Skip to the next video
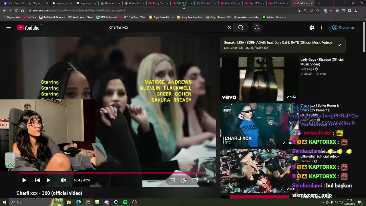The height and width of the screenshot is (206, 366). pos(49,180)
